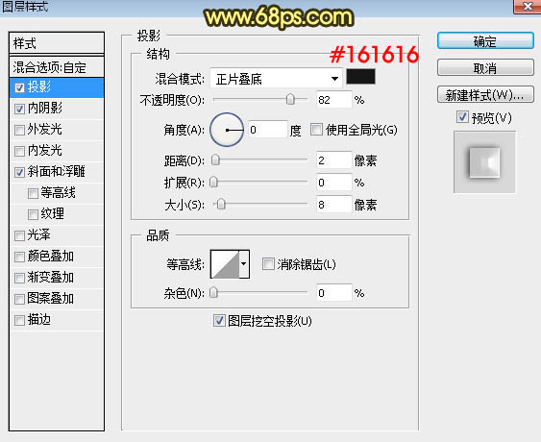
Task: Click the 不透明度 opacity slider handle
Action: click(290, 99)
